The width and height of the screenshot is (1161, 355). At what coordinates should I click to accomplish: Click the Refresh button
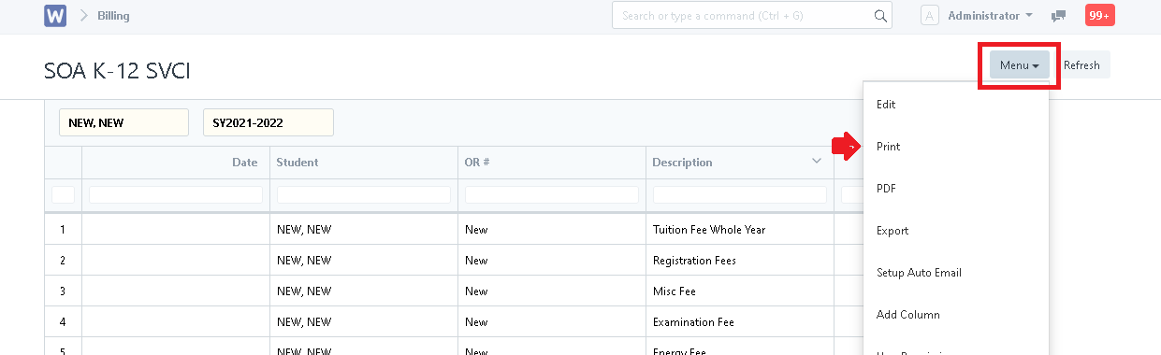(x=1081, y=65)
